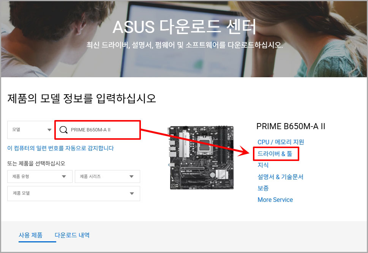Expand the 제품 유형 dropdown
This screenshot has width=368, height=253.
click(39, 176)
